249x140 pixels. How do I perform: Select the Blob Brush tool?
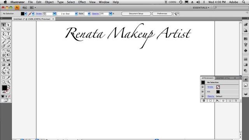coord(4,46)
